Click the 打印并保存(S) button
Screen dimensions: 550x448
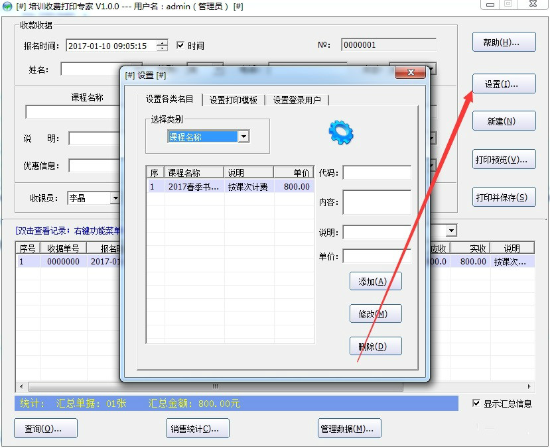coord(504,197)
